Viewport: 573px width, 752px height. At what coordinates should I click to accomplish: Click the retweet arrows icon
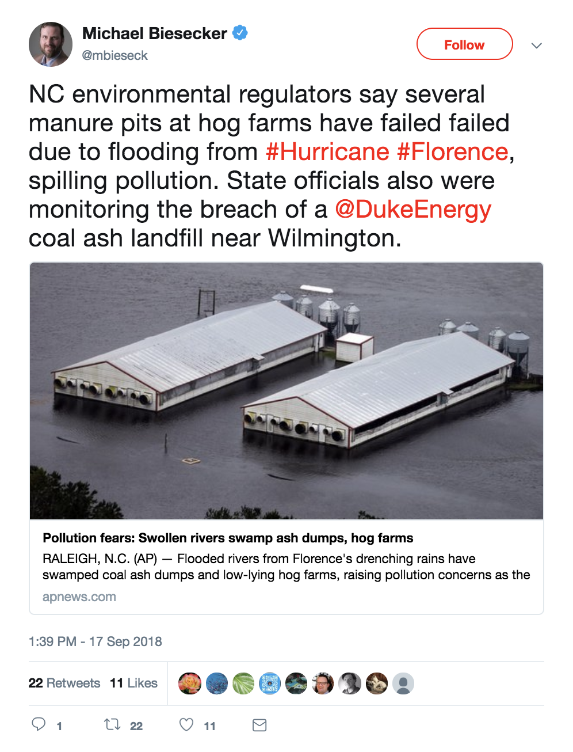[x=112, y=724]
